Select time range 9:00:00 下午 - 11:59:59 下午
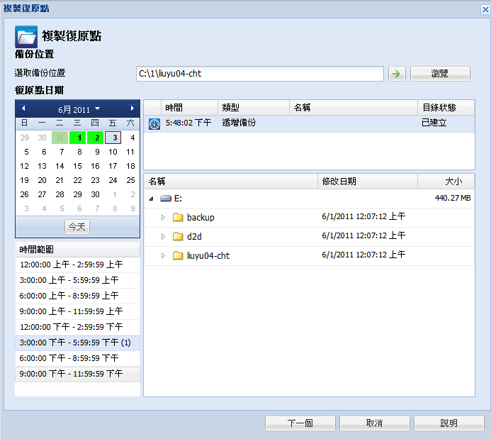This screenshot has width=491, height=439. tap(77, 374)
